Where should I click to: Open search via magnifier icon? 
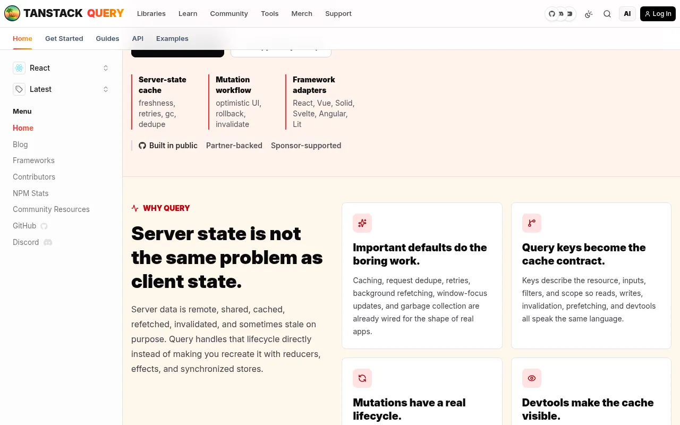point(607,14)
